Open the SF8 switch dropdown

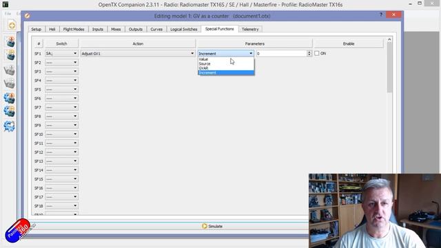pos(61,116)
